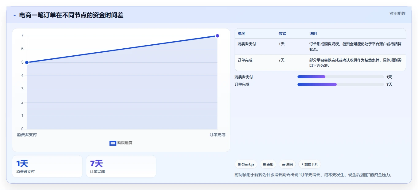Click the 阶段进度 legend text
Image resolution: width=418 pixels, height=190 pixels.
125,143
